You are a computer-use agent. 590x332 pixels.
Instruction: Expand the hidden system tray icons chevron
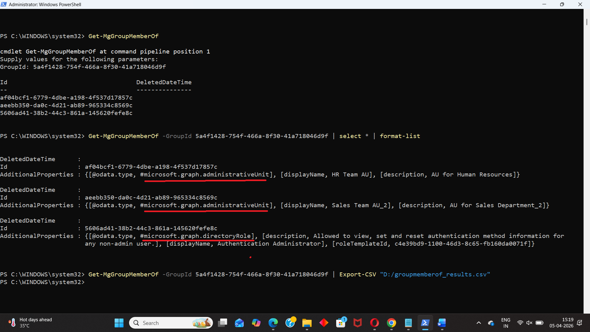[478, 323]
